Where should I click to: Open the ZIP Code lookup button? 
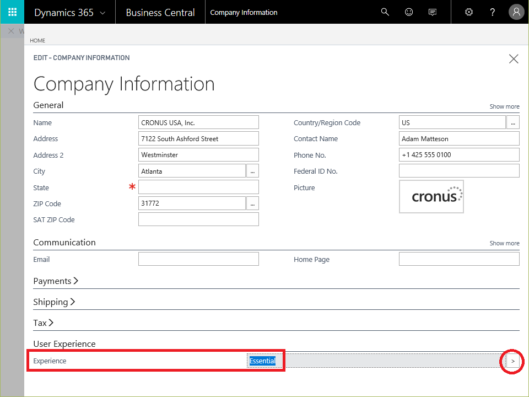[252, 203]
